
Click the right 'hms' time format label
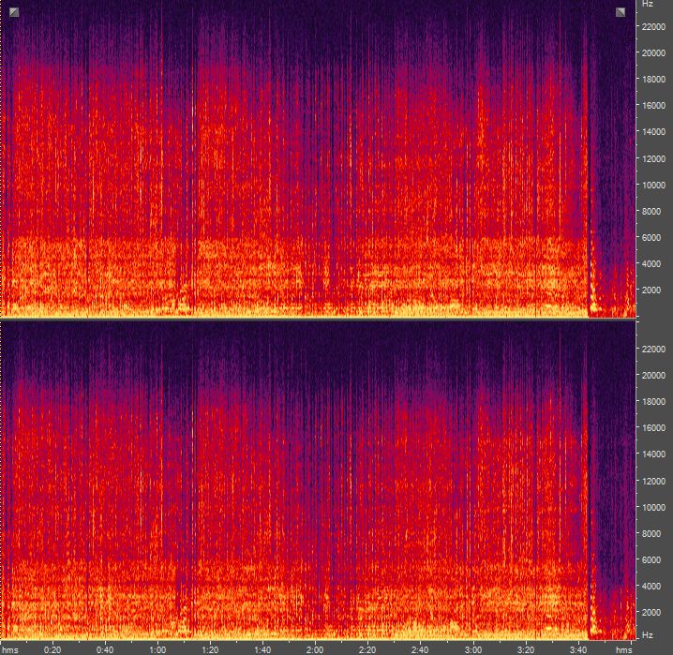[624, 650]
